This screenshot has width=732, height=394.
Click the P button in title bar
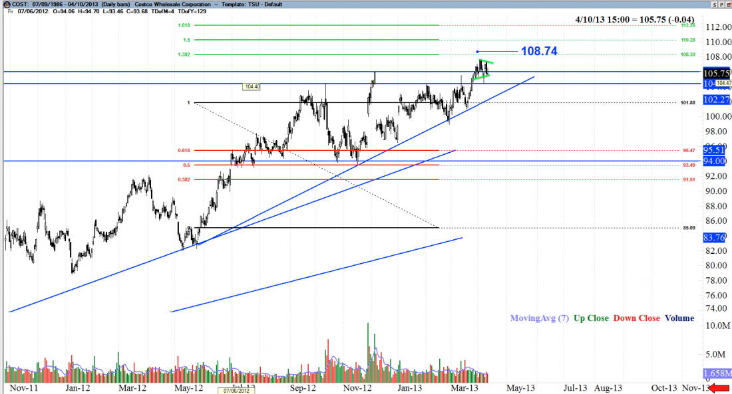[x=720, y=5]
